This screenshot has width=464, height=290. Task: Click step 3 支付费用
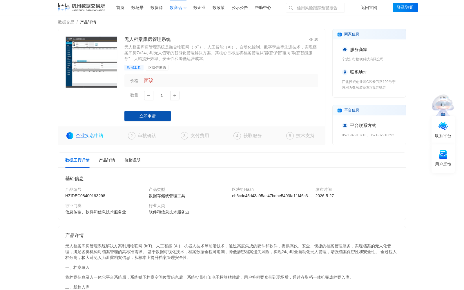click(195, 136)
